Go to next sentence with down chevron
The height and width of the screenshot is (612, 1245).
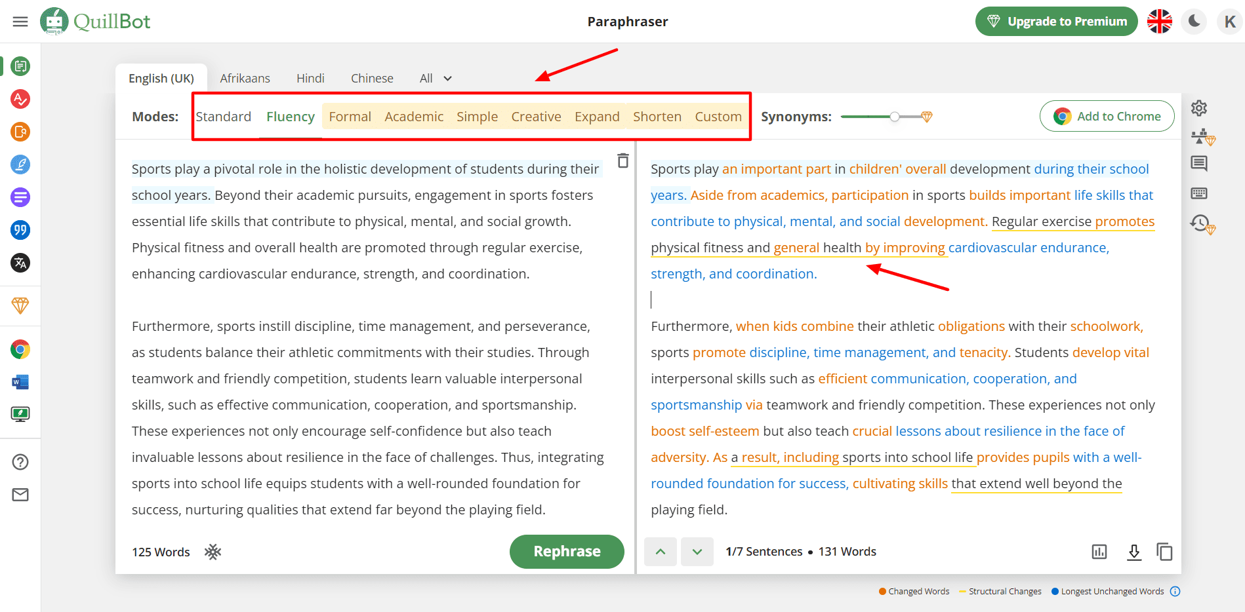[697, 552]
